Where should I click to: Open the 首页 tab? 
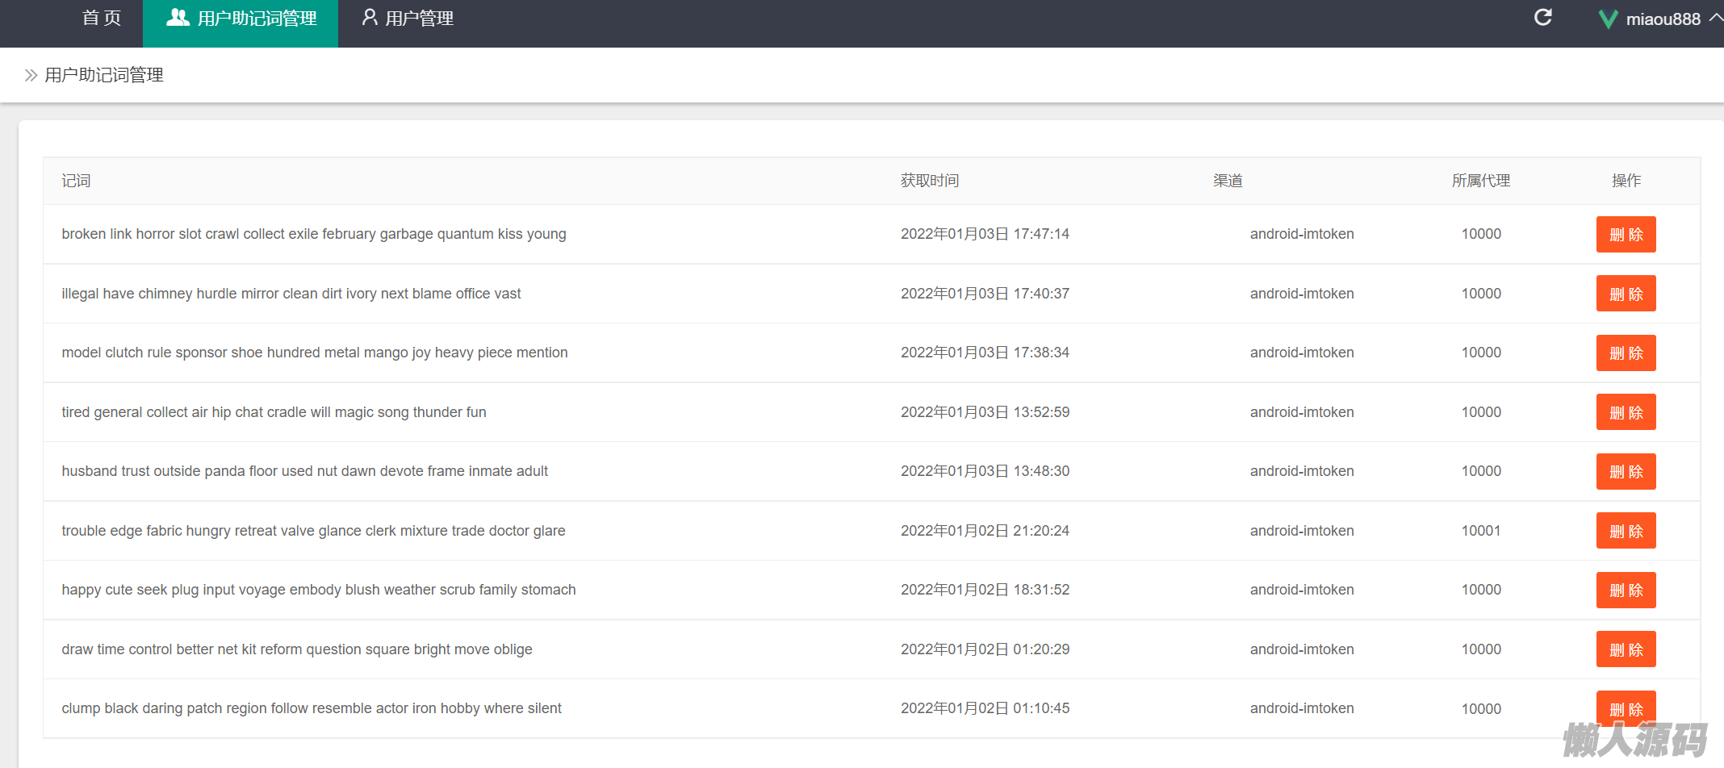102,19
